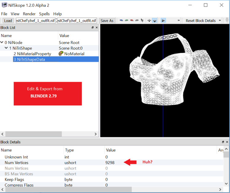Click Block List scrollbar left arrow
Image resolution: width=230 pixels, height=193 pixels.
tap(2, 134)
